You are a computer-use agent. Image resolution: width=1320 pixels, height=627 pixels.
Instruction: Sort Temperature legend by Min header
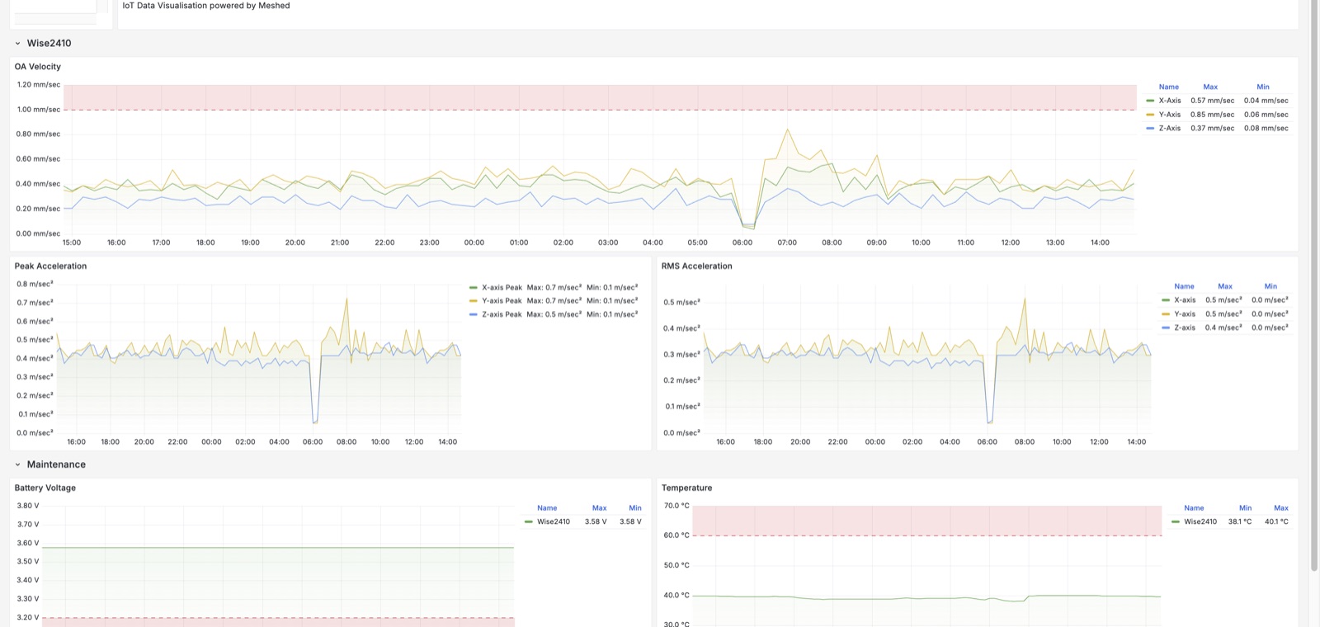click(1245, 509)
